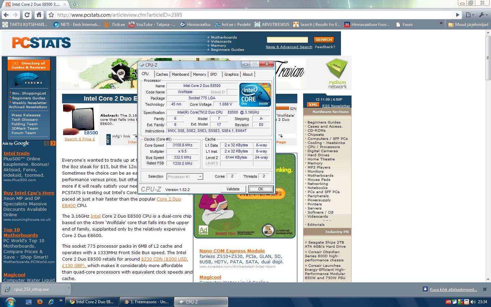
Task: Switch to the Caches tab in CPU-Z
Action: pyautogui.click(x=162, y=74)
